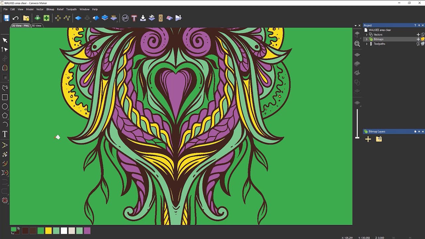Click the Zoom magnifier icon
425x239 pixels.
(357, 44)
